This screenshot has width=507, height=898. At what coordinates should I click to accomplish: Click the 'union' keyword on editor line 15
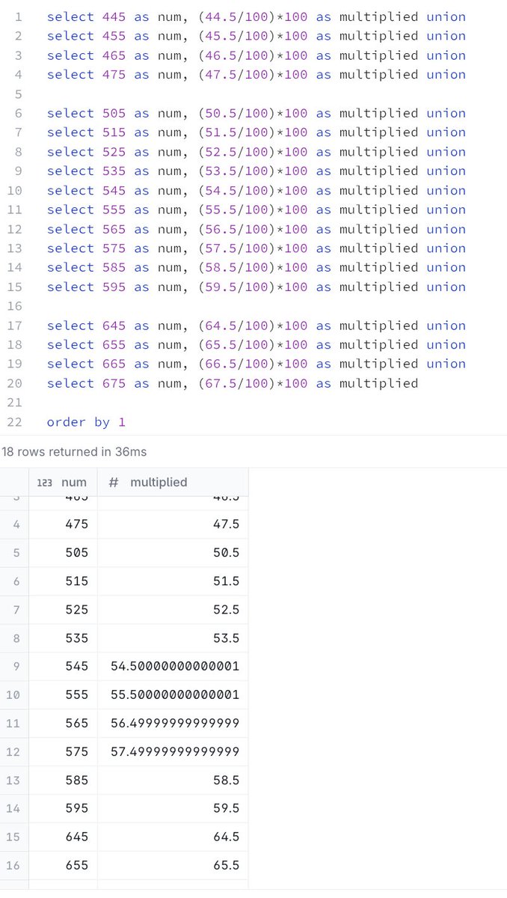pos(446,287)
